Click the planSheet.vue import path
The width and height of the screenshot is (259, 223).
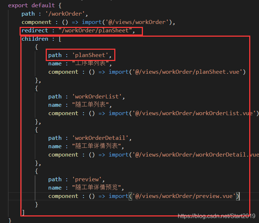[187, 72]
